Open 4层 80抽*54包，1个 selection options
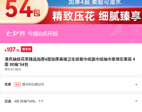142x112 pixels. 29,101
